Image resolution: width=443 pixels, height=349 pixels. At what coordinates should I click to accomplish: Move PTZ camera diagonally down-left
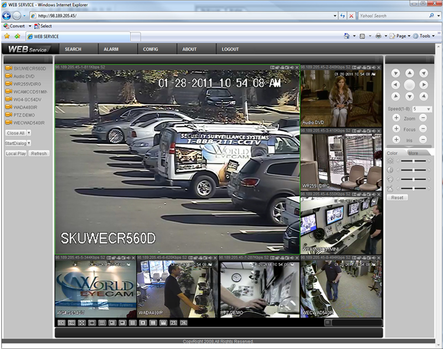click(395, 97)
